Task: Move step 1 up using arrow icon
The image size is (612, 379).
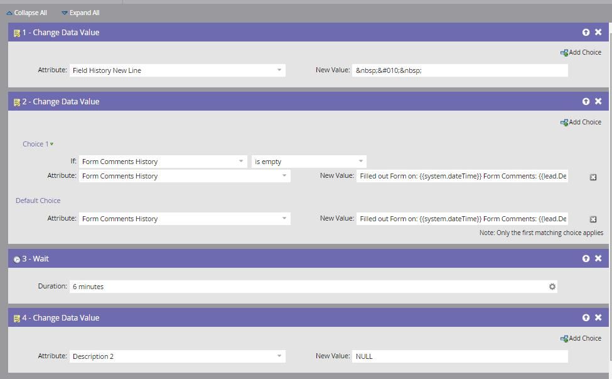Action: pyautogui.click(x=586, y=32)
